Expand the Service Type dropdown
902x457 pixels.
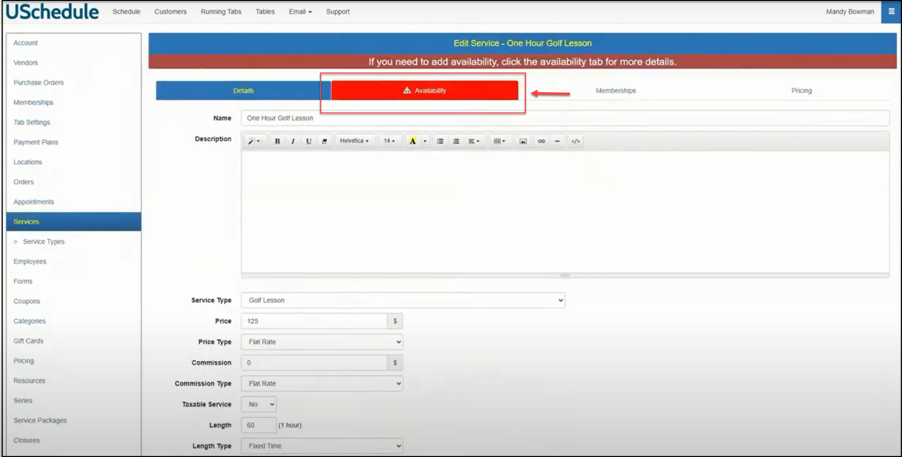403,300
